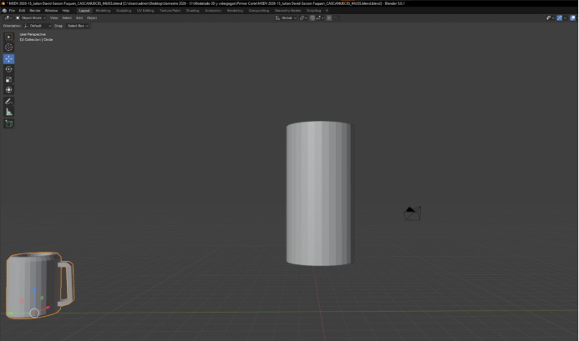Viewport: 579px width, 341px height.
Task: Choose the Move tool
Action: (x=9, y=59)
